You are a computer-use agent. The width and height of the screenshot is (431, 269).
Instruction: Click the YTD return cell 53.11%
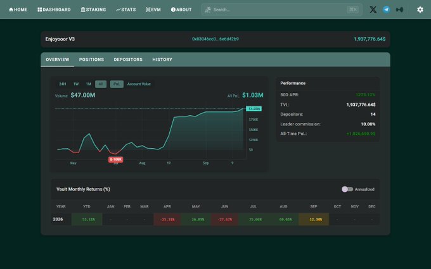pos(87,220)
